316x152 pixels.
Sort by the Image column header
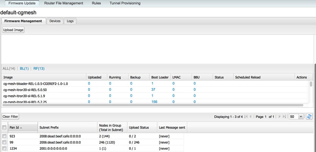[x=44, y=77]
